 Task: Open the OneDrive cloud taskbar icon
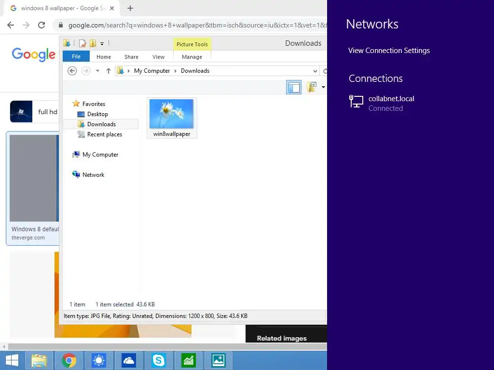coord(128,360)
